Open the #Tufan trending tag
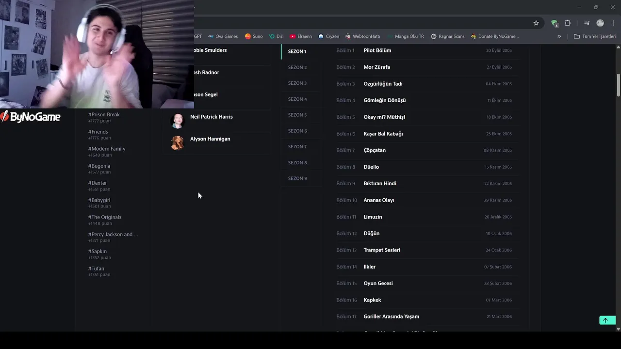Screen dimensions: 621x349 click(x=96, y=269)
